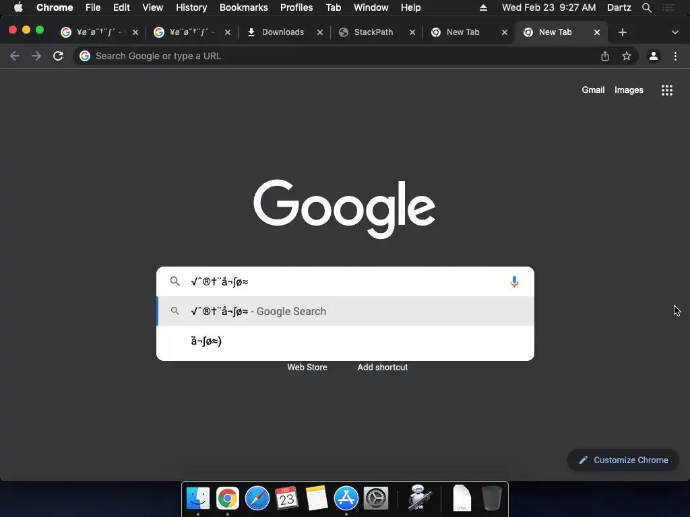Open the Tab menu
The height and width of the screenshot is (517, 690).
(334, 7)
